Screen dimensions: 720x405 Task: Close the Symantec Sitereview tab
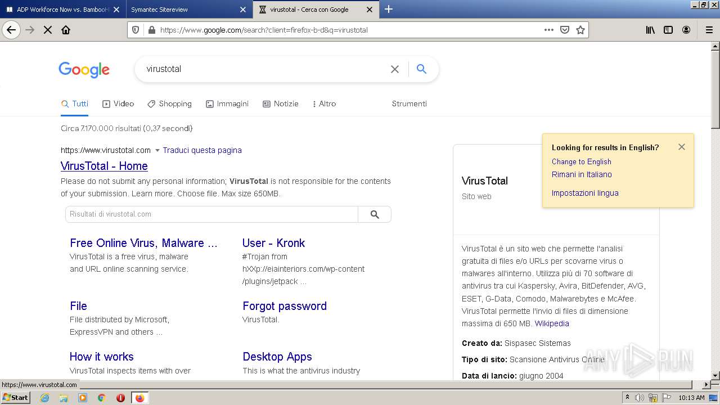tap(243, 10)
